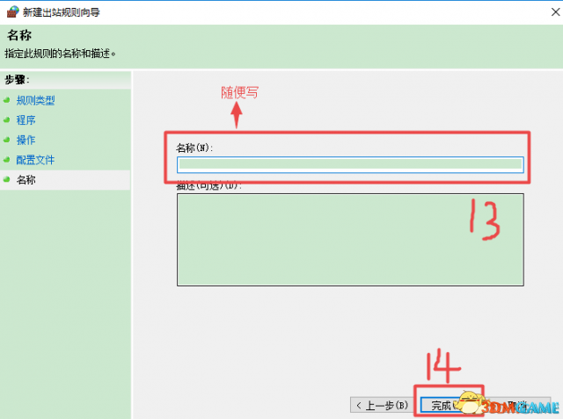Select the 名称 step in sidebar

[26, 179]
